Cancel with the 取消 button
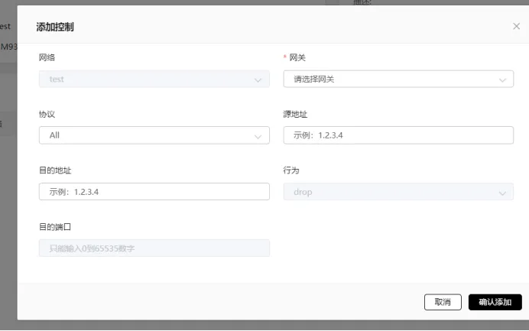 pos(443,302)
